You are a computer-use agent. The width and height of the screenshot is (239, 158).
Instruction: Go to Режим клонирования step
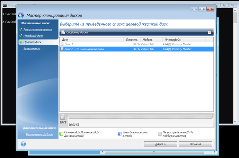pos(37,29)
